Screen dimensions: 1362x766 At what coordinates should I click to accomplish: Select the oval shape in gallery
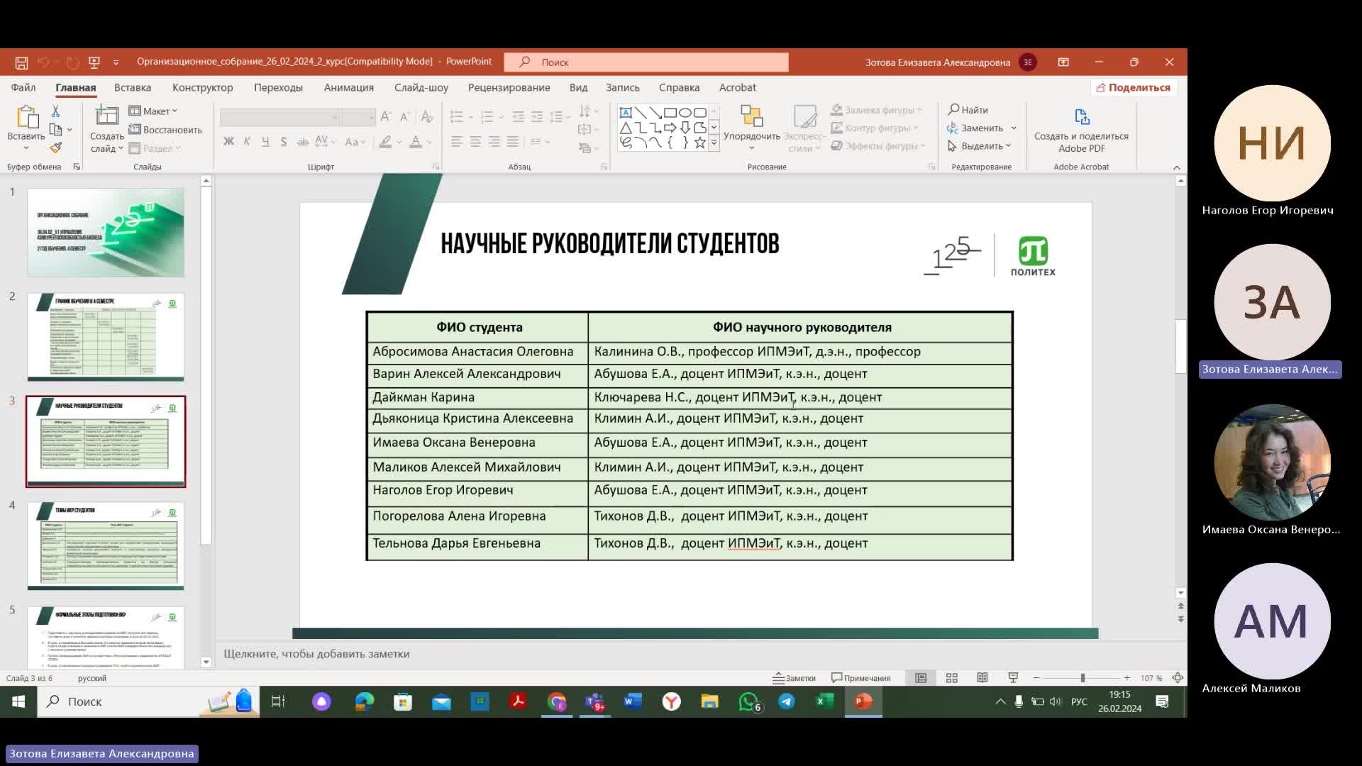coord(685,113)
